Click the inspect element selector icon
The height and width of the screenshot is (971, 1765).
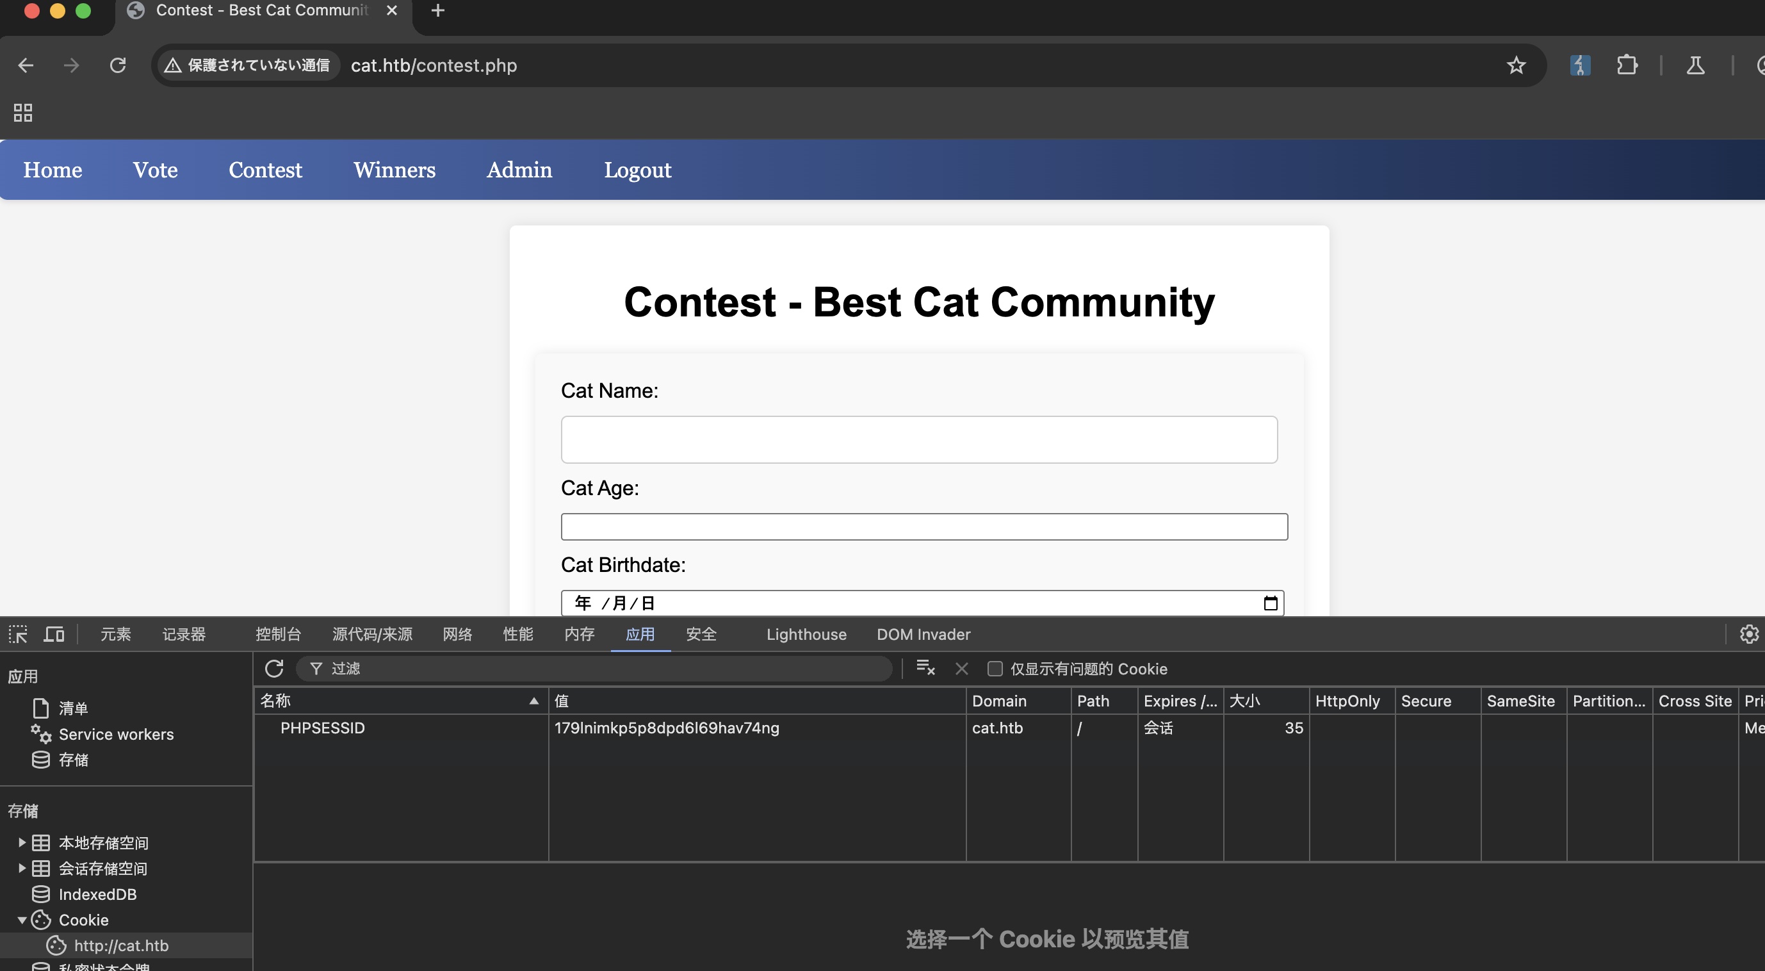click(x=18, y=634)
